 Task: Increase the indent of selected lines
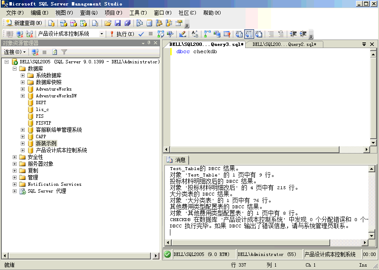pyautogui.click(x=303, y=34)
